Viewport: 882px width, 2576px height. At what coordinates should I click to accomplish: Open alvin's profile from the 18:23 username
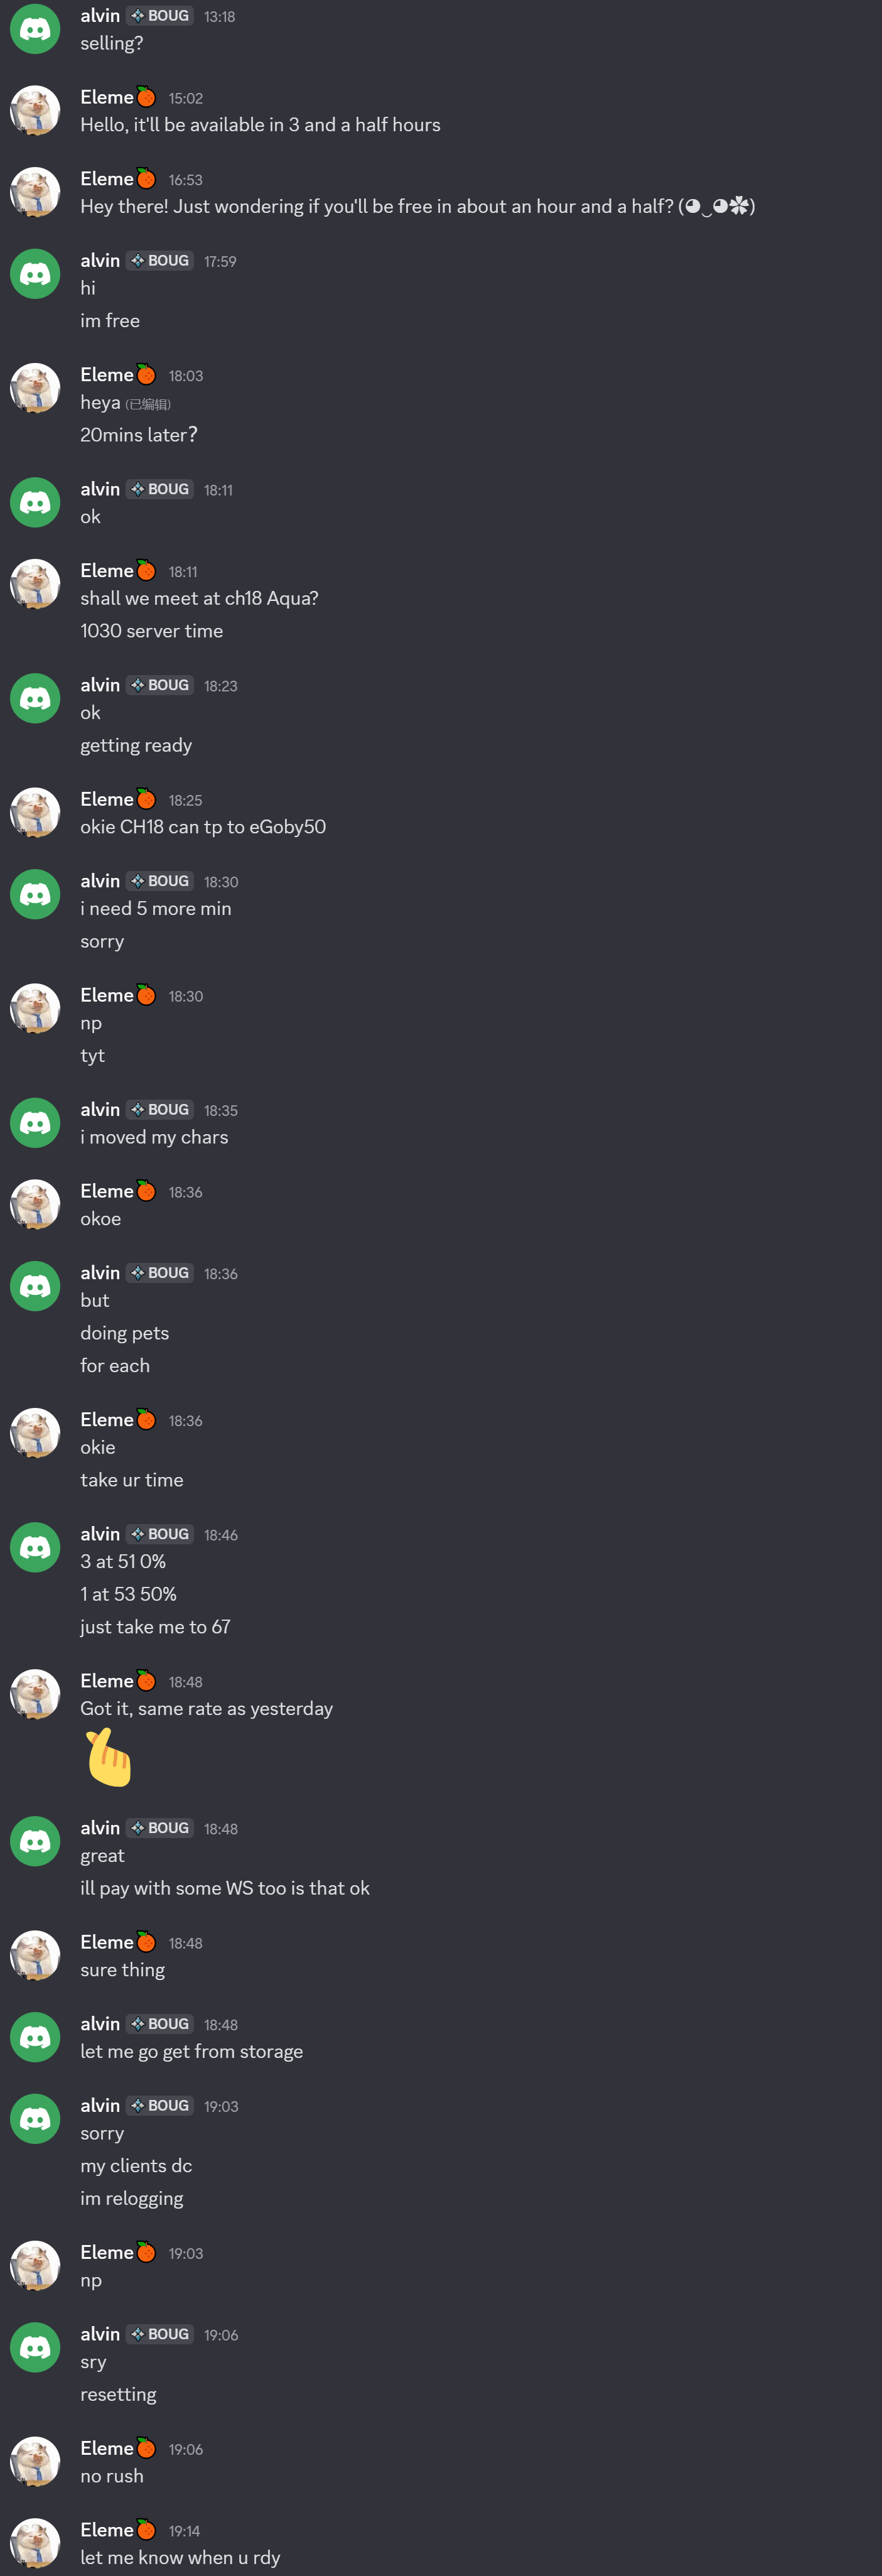[100, 685]
